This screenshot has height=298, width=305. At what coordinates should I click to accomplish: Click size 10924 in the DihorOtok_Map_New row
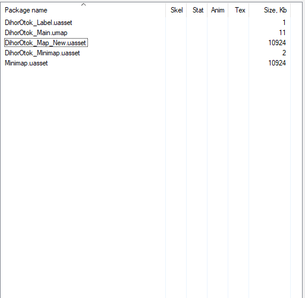coord(277,43)
